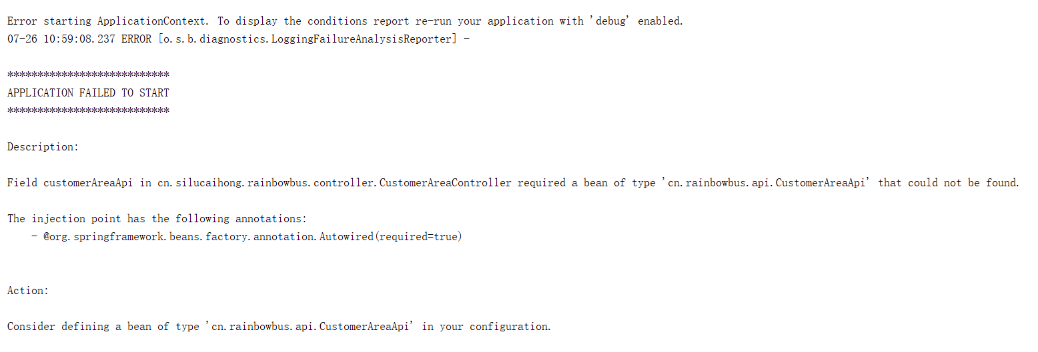
Task: Click the ERROR log level word
Action: click(x=136, y=39)
